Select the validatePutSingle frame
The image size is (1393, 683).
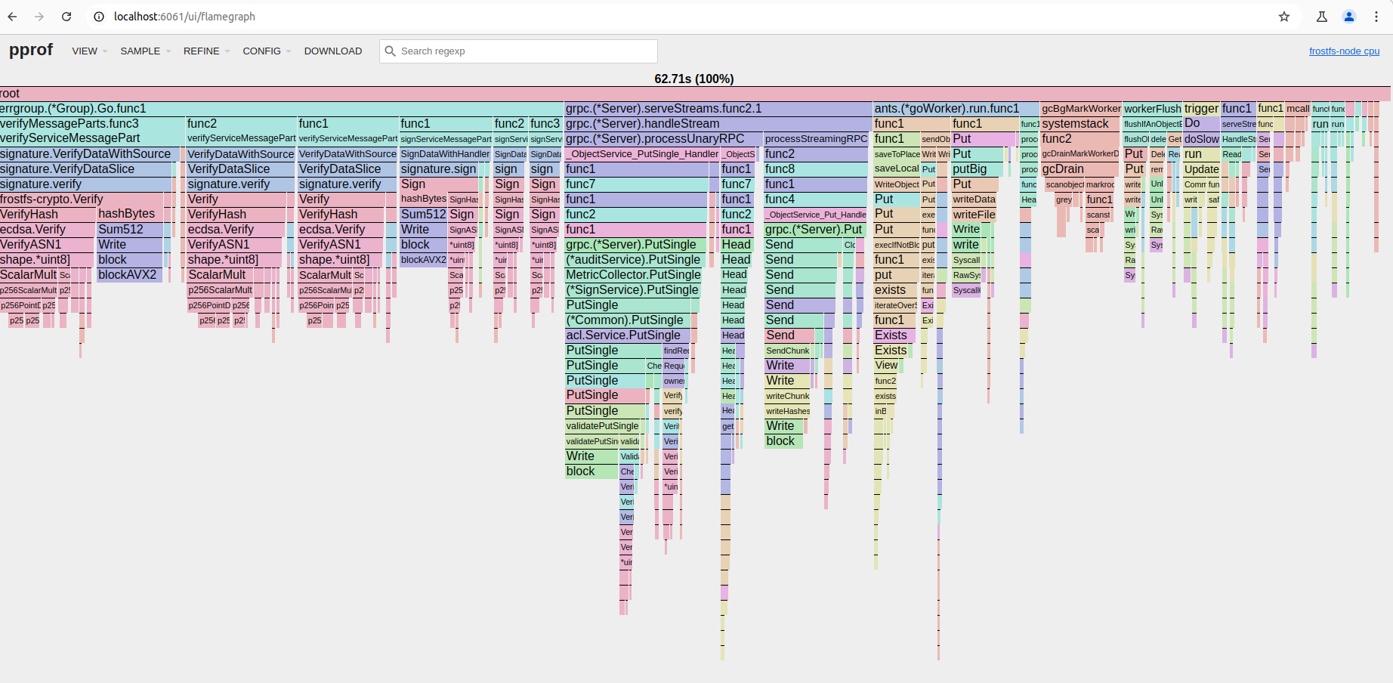tap(603, 426)
